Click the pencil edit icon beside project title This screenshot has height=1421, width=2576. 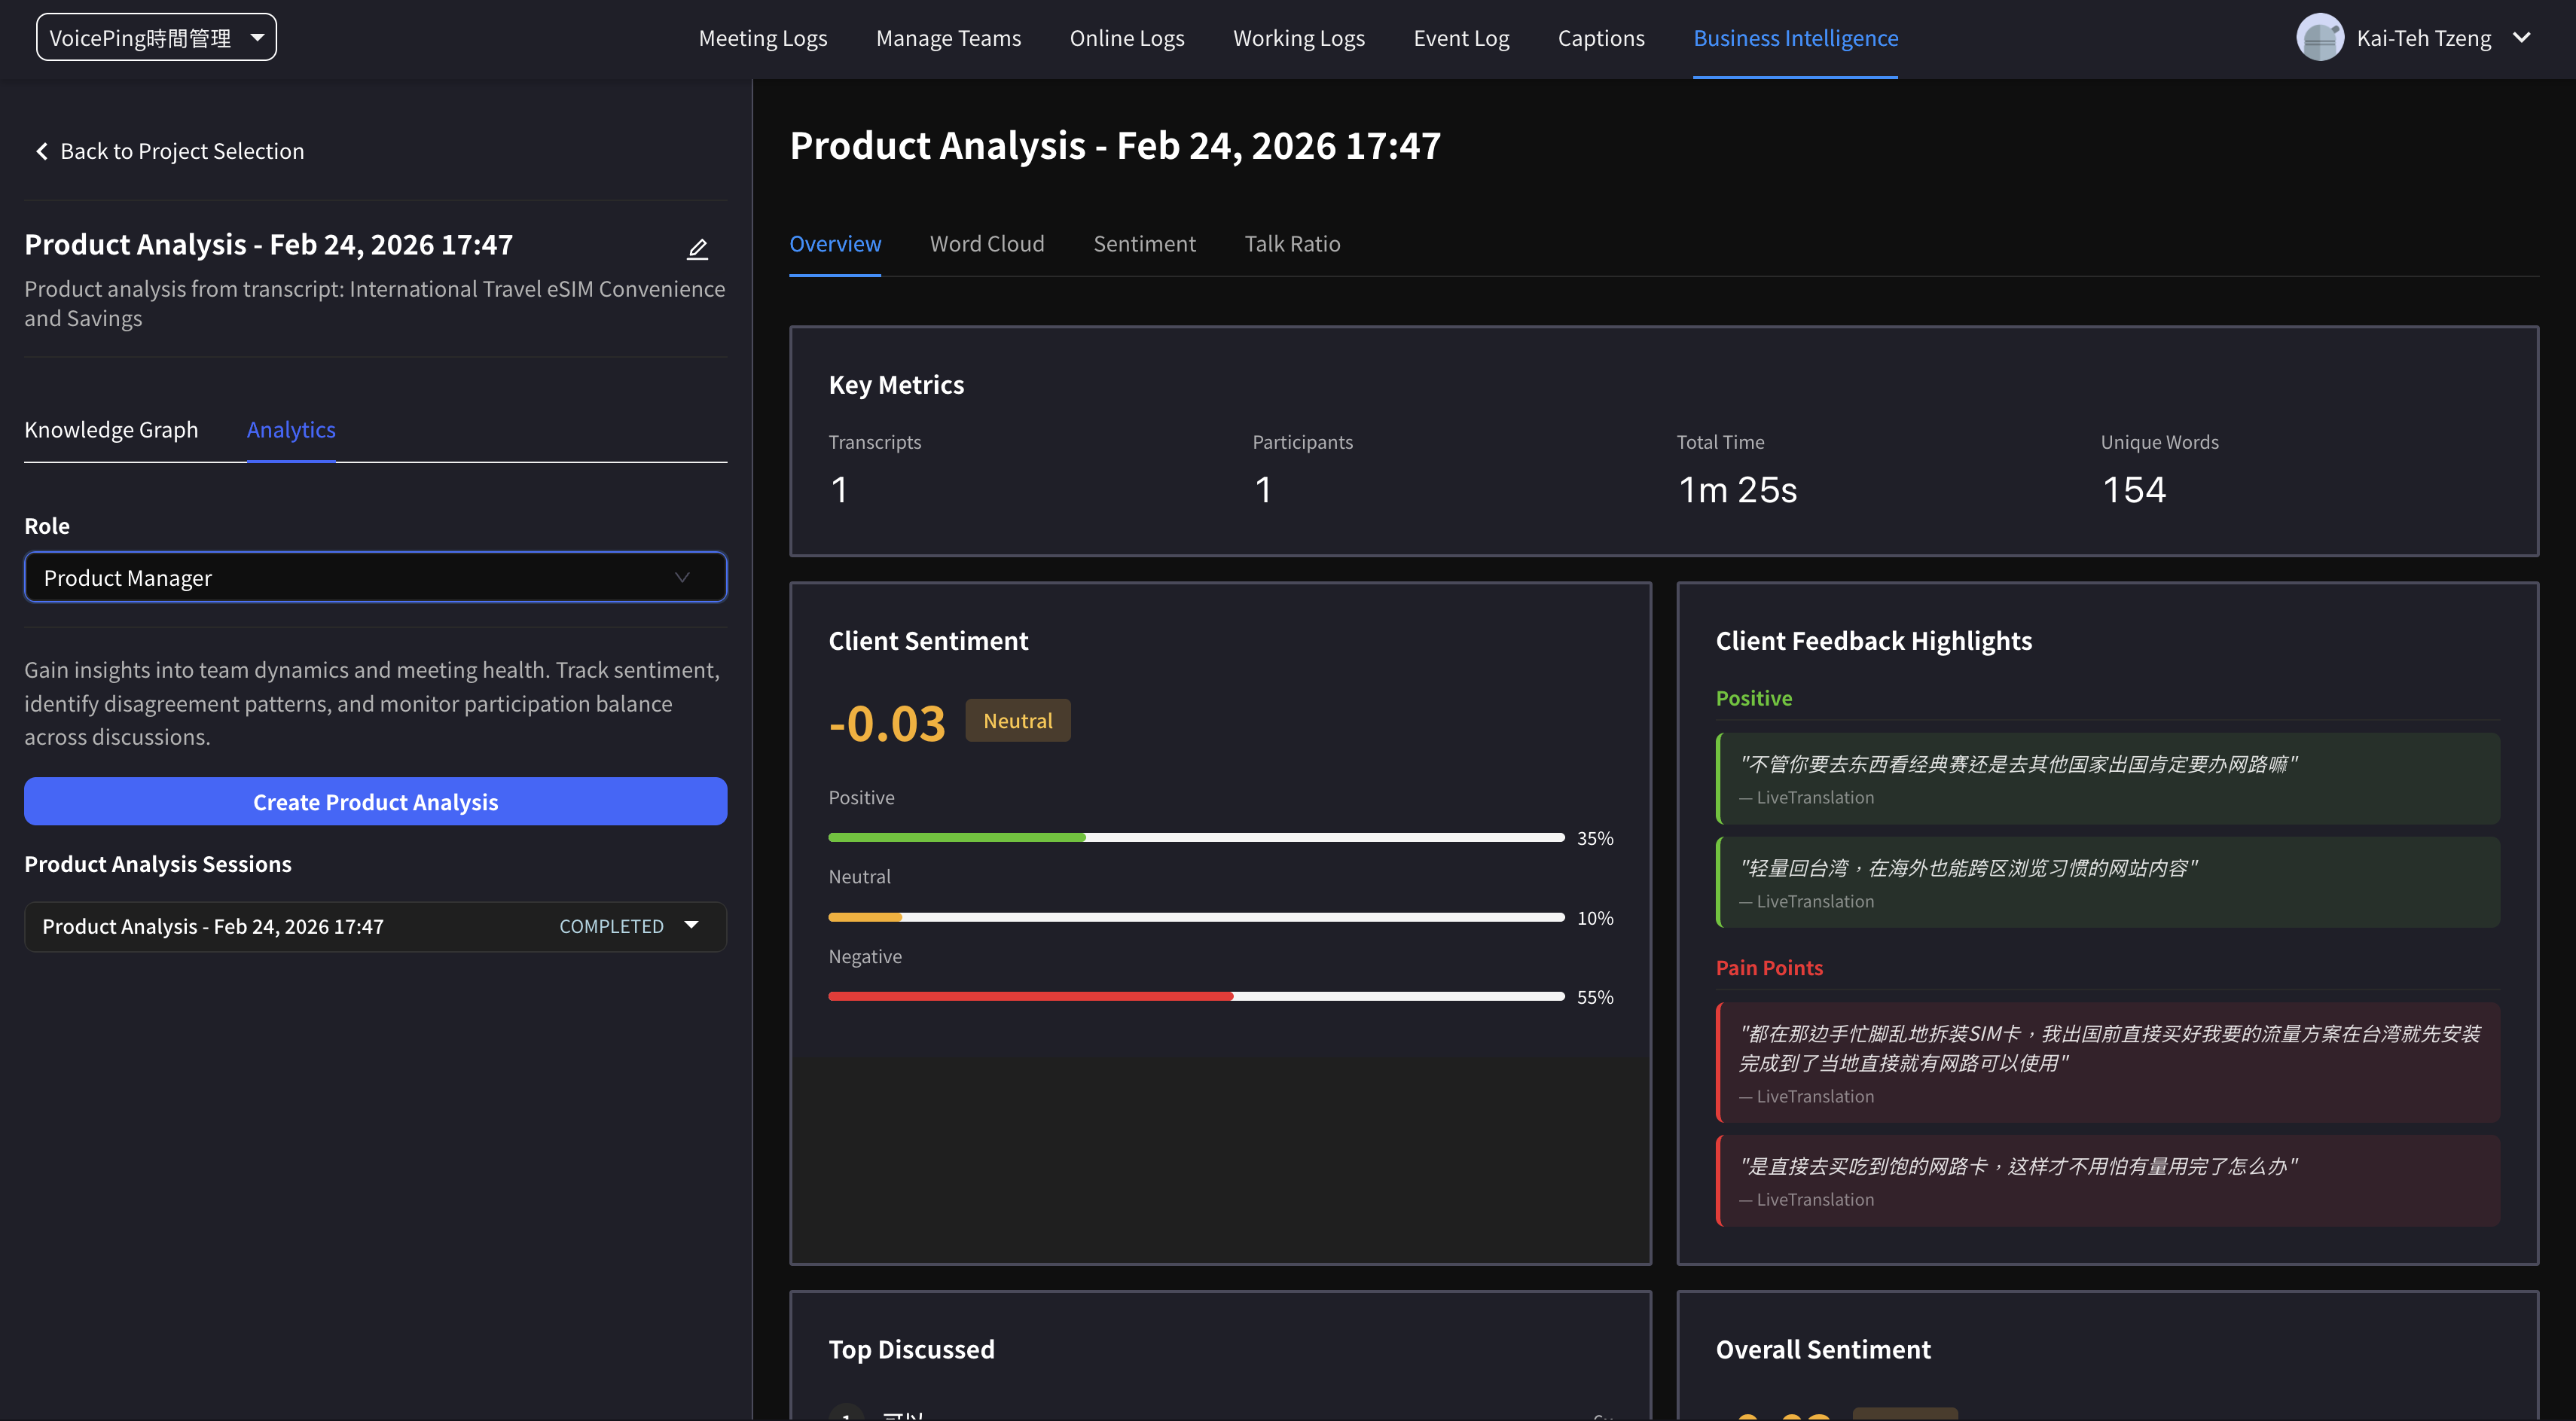pos(697,248)
